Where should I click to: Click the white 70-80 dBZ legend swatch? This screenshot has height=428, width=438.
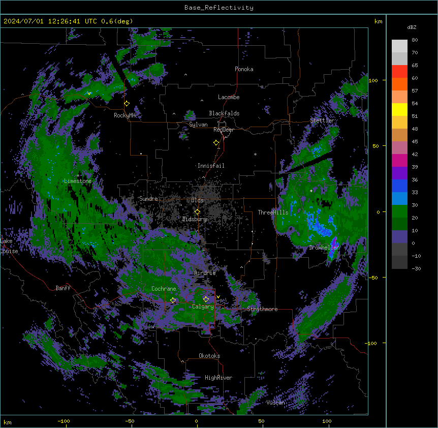coord(399,46)
